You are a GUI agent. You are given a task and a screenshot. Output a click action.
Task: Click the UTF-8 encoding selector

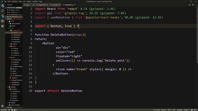click(169, 110)
